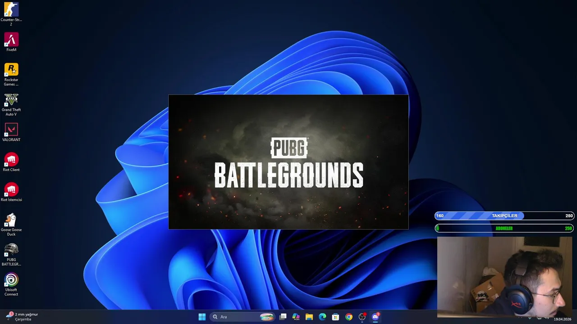Select the FiveM desktop icon
Image resolution: width=577 pixels, height=324 pixels.
point(11,42)
